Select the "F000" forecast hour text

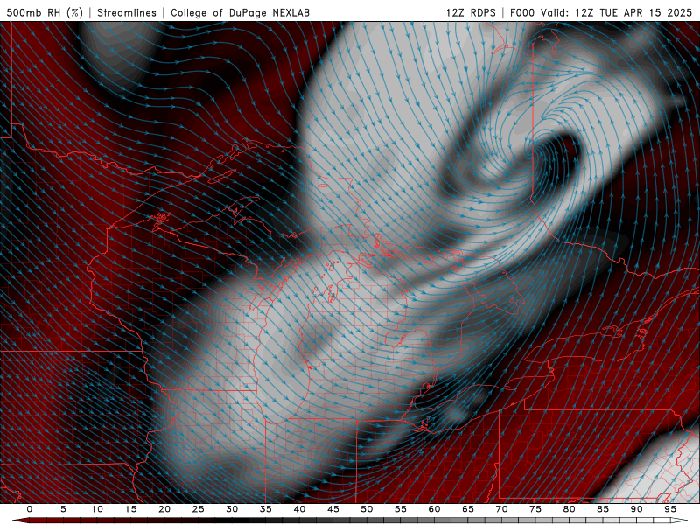(523, 12)
